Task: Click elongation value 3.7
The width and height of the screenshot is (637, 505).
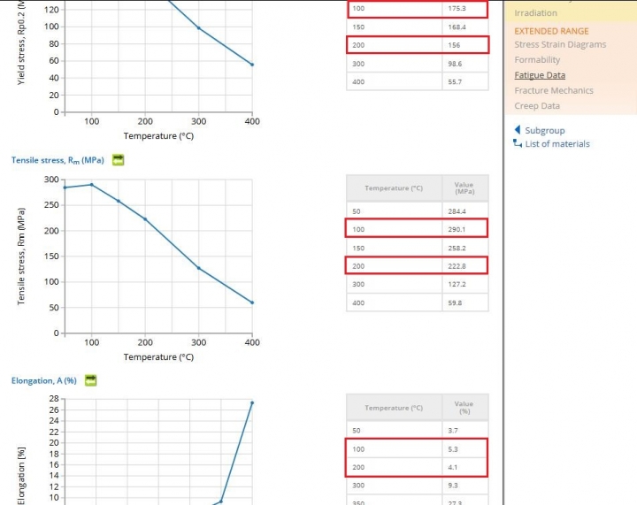Action: click(x=453, y=431)
